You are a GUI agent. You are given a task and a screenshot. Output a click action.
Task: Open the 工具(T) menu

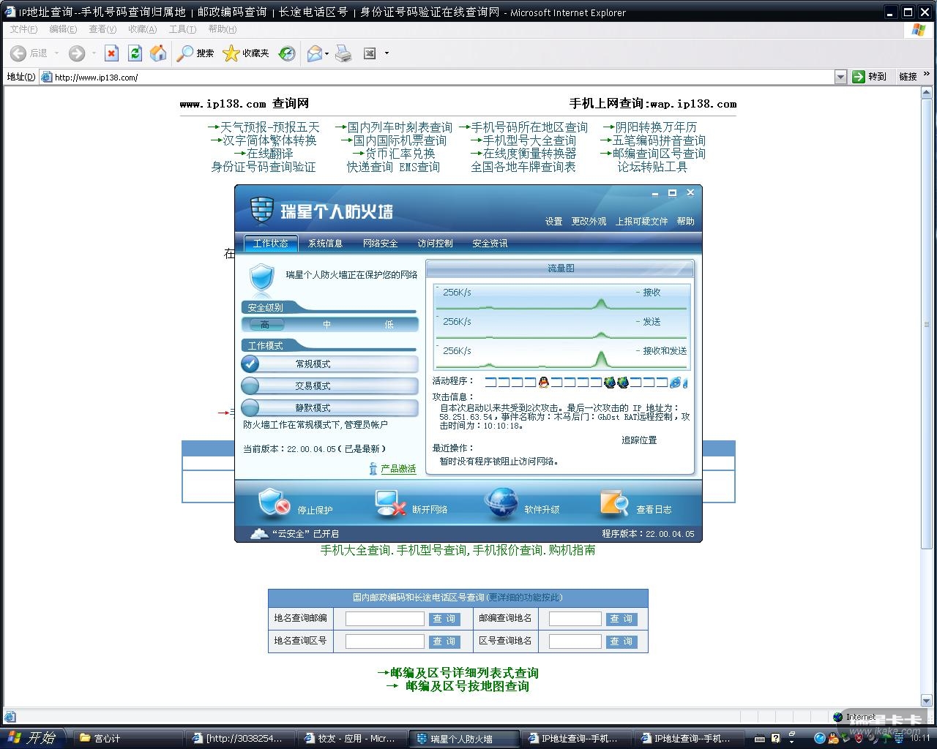coord(182,29)
